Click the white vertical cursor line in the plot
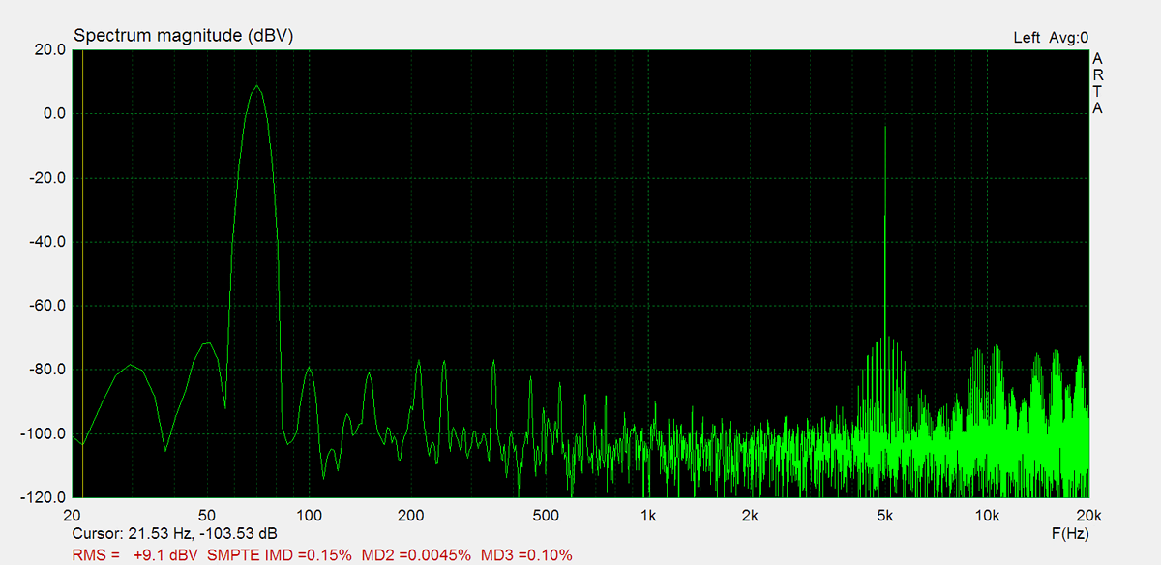 point(82,274)
